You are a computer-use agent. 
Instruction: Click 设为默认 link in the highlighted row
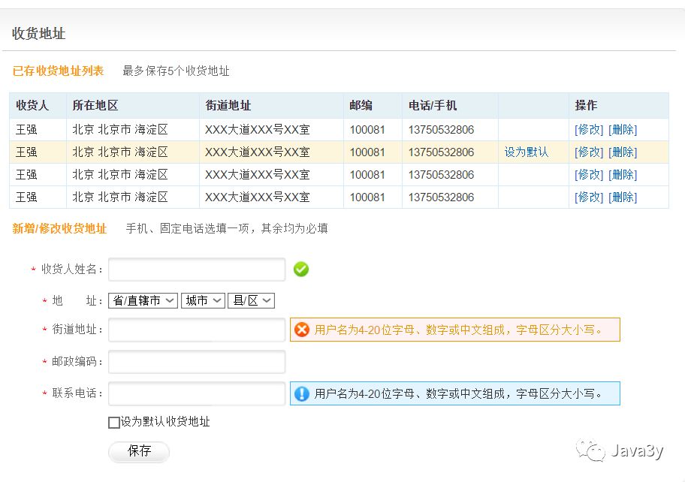click(x=526, y=152)
